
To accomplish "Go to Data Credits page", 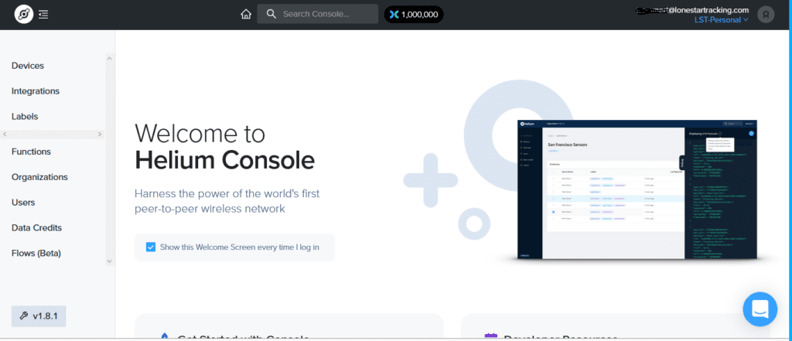I will (36, 227).
